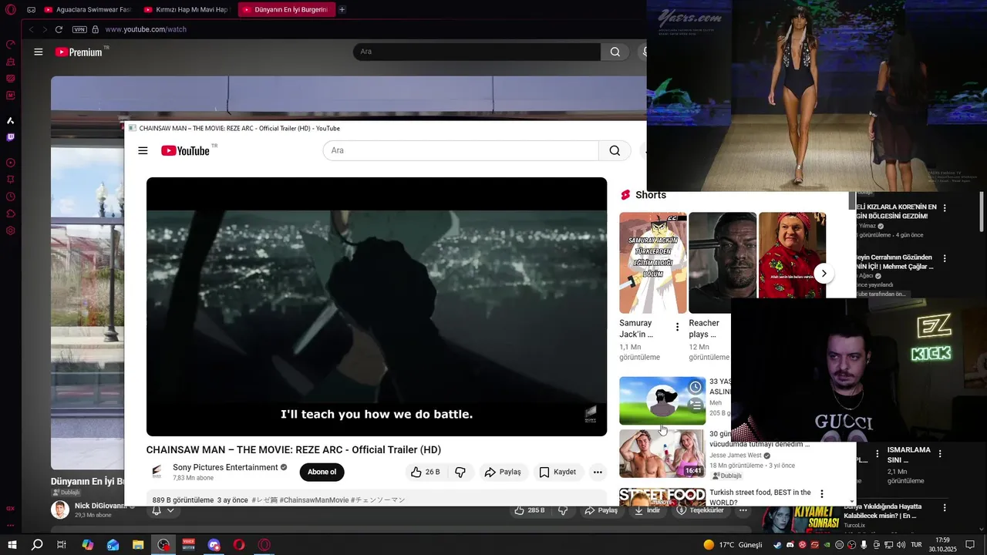
Task: Open new tab with plus button
Action: (x=342, y=10)
